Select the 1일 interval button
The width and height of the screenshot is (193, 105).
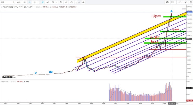(x=24, y=2)
